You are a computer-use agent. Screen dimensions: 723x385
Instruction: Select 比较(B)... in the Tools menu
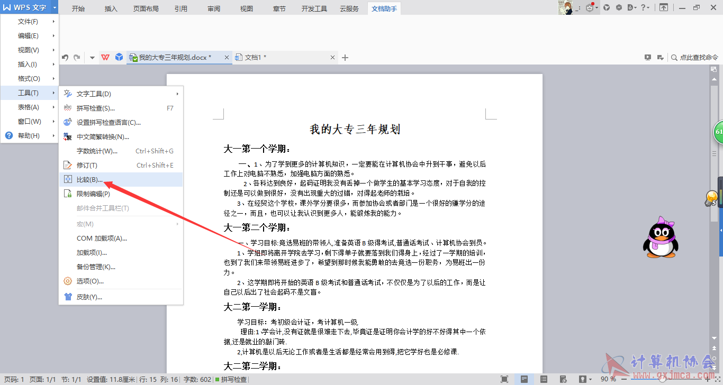tap(121, 180)
